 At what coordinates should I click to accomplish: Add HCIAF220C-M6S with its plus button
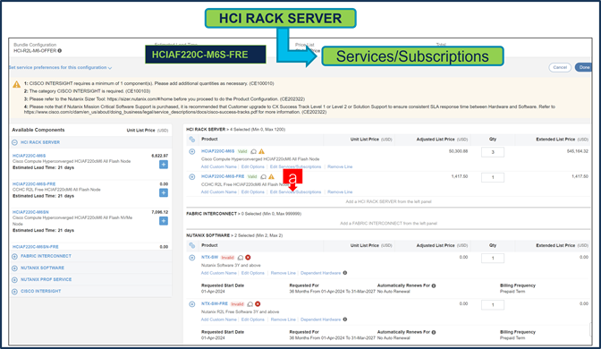(164, 165)
